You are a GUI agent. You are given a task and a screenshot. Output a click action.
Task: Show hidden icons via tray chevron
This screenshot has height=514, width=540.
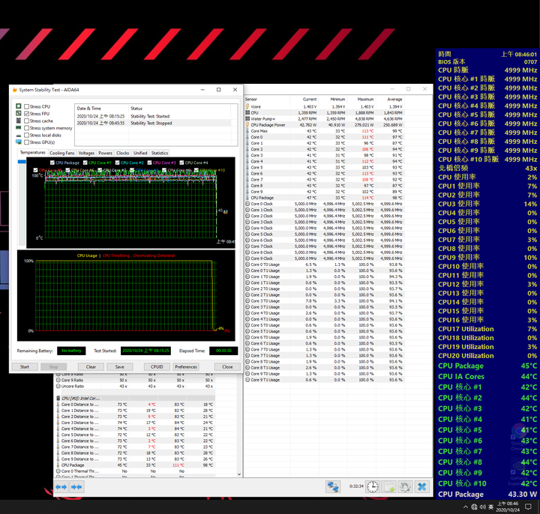click(x=466, y=507)
